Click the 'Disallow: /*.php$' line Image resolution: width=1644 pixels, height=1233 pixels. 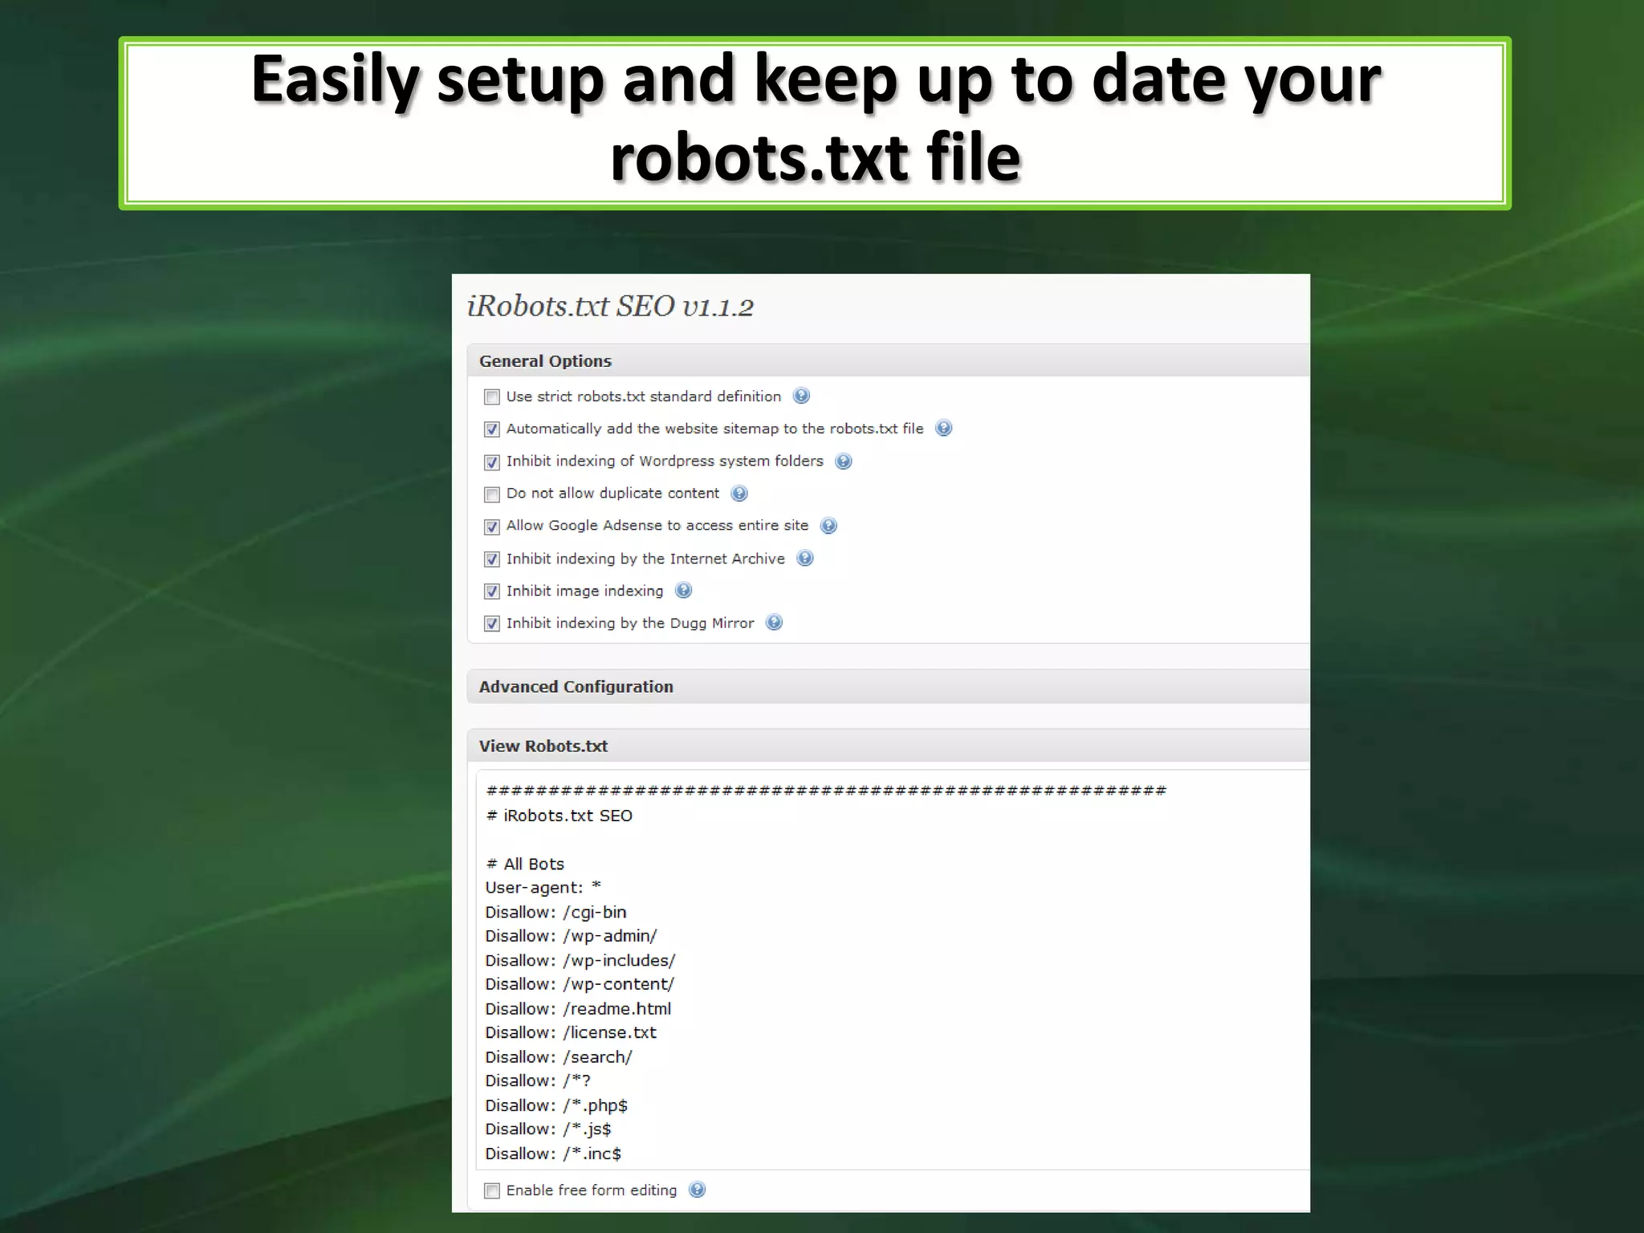[556, 1105]
